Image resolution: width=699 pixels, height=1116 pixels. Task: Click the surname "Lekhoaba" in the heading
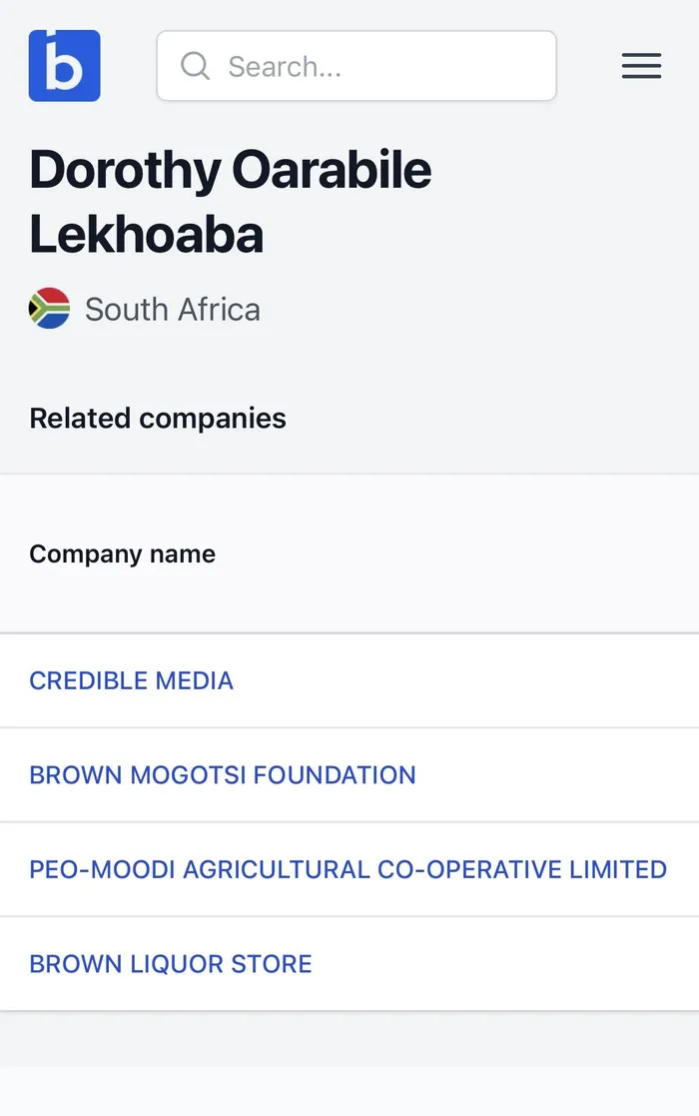(146, 234)
